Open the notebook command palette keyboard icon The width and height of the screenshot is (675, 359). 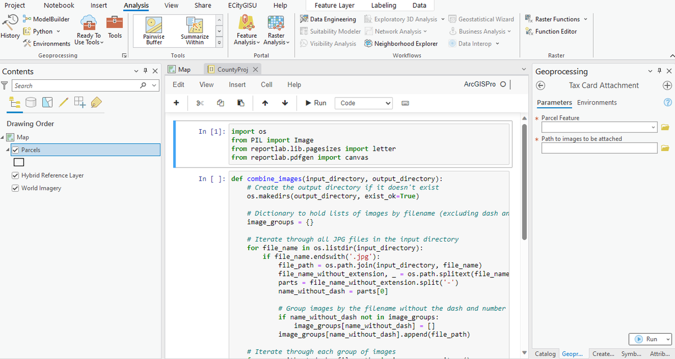click(405, 103)
